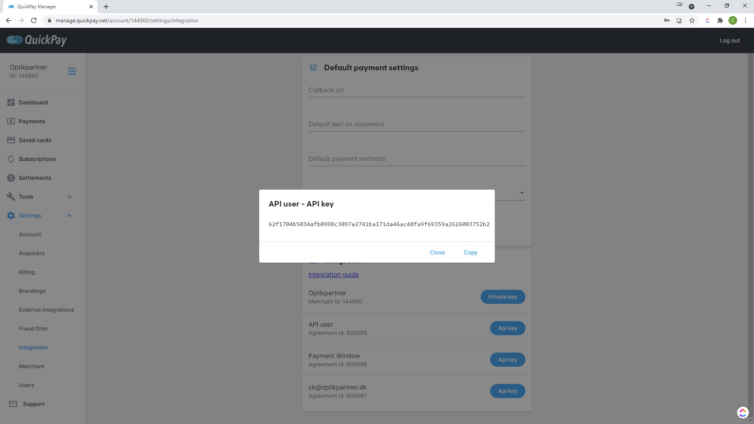
Task: Click the Support envelope icon
Action: [x=13, y=404]
